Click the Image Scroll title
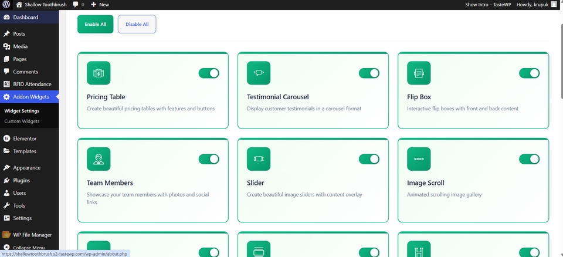 pos(426,183)
